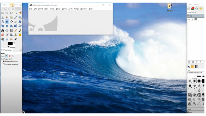
Task: Open the File menu
Action: point(31,9)
